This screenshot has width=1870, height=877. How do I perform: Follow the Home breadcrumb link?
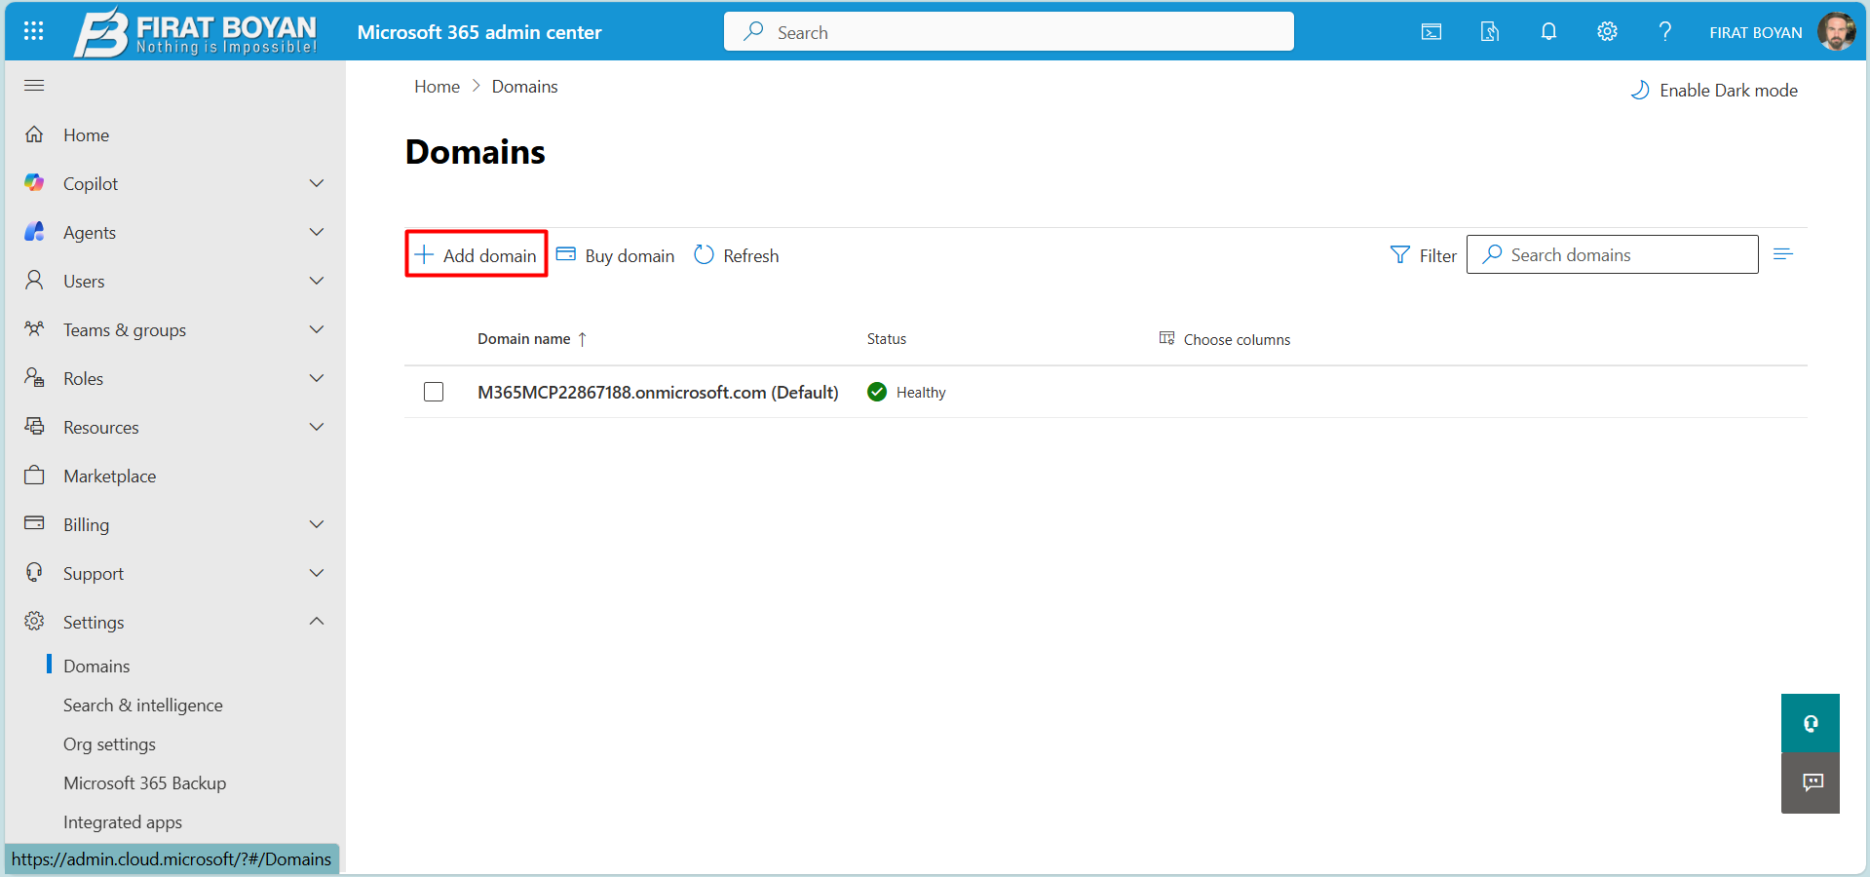tap(437, 86)
